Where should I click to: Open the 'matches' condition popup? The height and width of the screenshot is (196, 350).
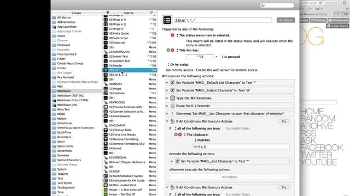tap(202, 140)
